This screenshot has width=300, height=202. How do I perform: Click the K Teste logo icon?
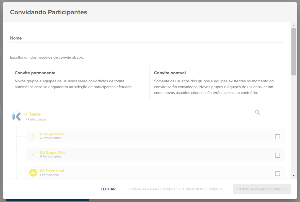[17, 116]
